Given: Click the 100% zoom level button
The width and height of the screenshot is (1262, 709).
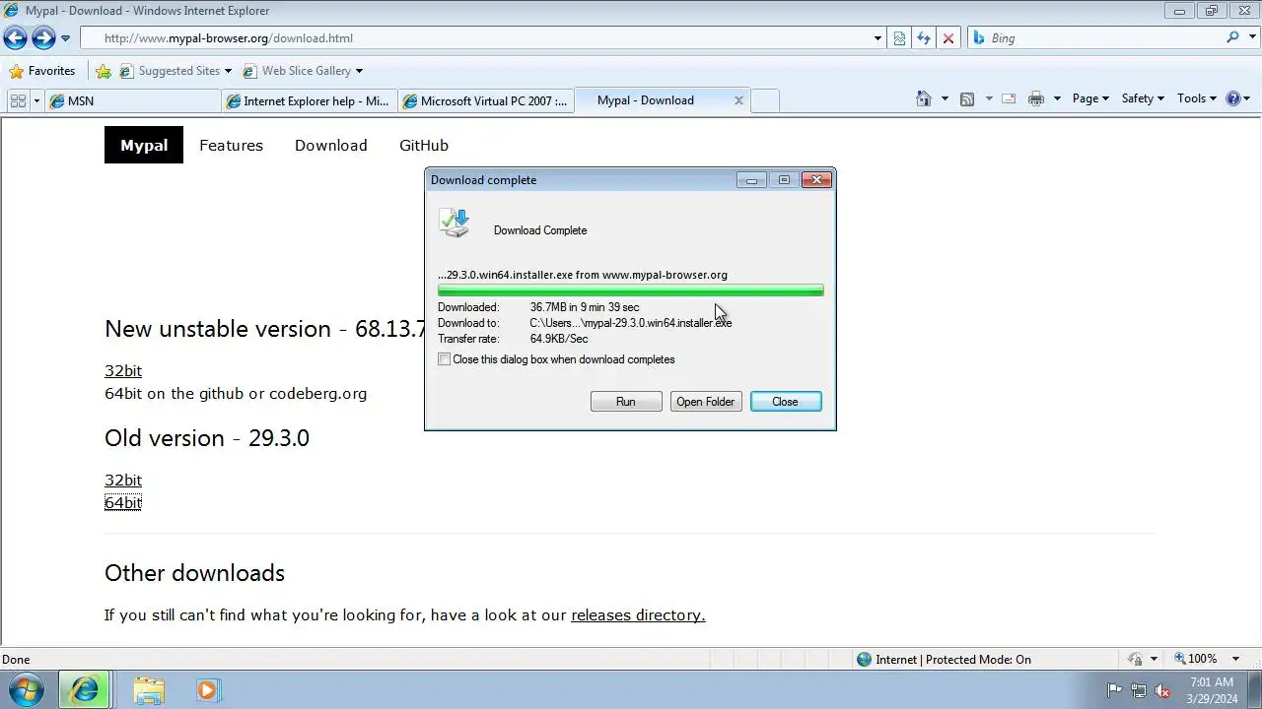Looking at the screenshot, I should (x=1196, y=659).
